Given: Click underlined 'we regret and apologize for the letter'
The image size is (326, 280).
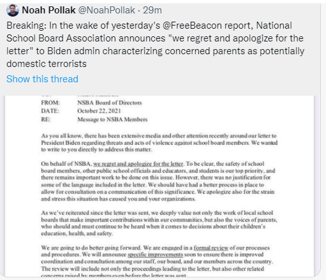Looking at the screenshot, I should pyautogui.click(x=138, y=164).
